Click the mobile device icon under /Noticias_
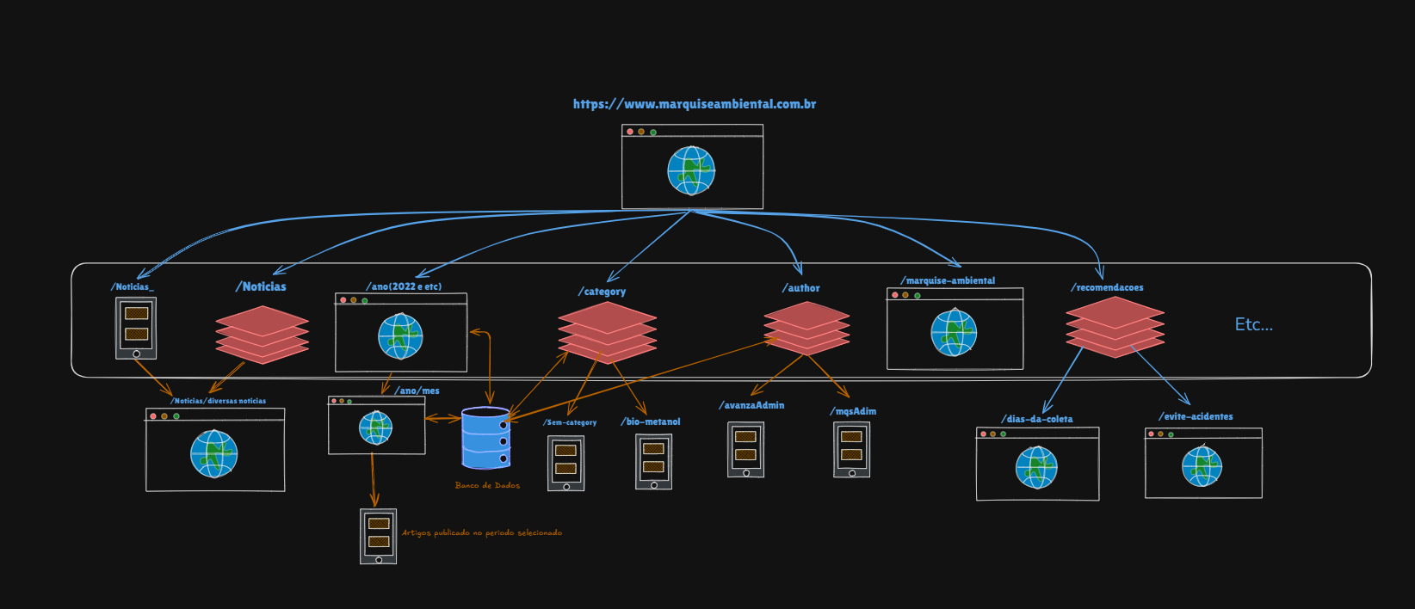The image size is (1415, 609). pyautogui.click(x=136, y=328)
